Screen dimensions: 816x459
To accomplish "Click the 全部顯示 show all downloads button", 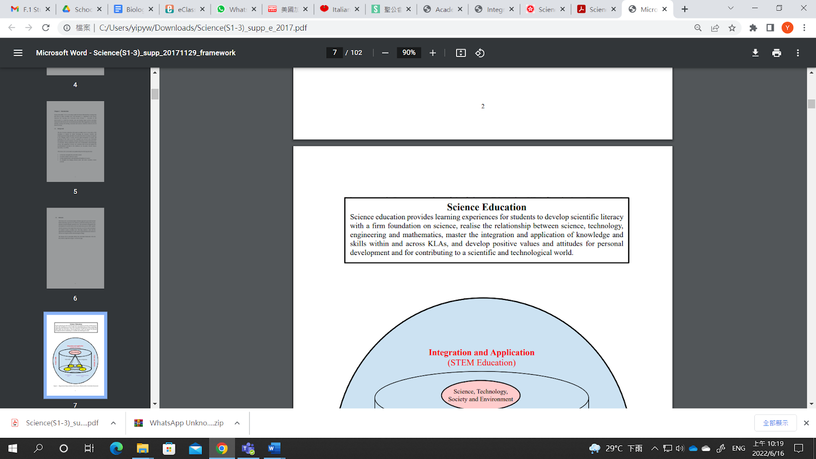I will tap(775, 423).
